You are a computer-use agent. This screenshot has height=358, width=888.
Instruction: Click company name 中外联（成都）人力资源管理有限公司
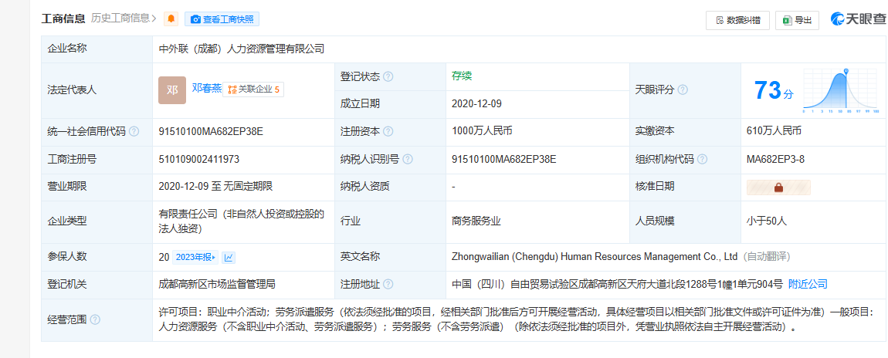(x=242, y=49)
